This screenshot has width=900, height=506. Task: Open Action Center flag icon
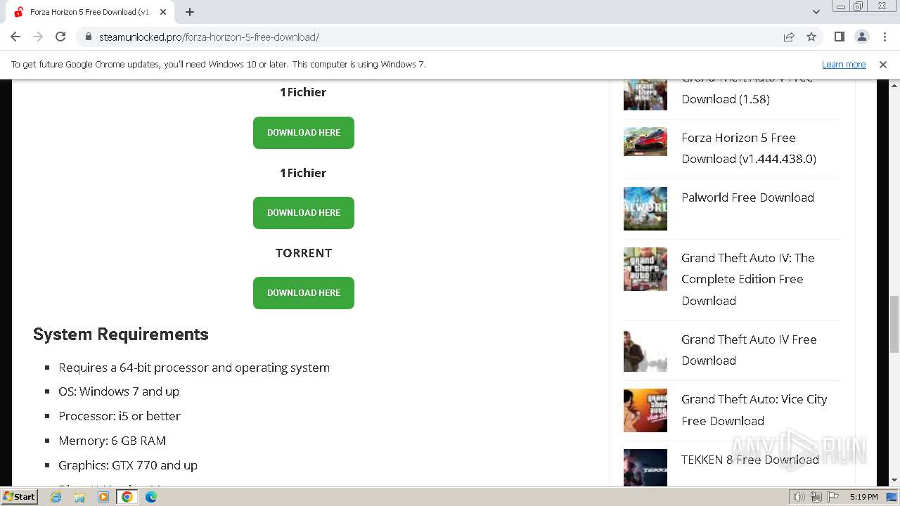(x=833, y=497)
